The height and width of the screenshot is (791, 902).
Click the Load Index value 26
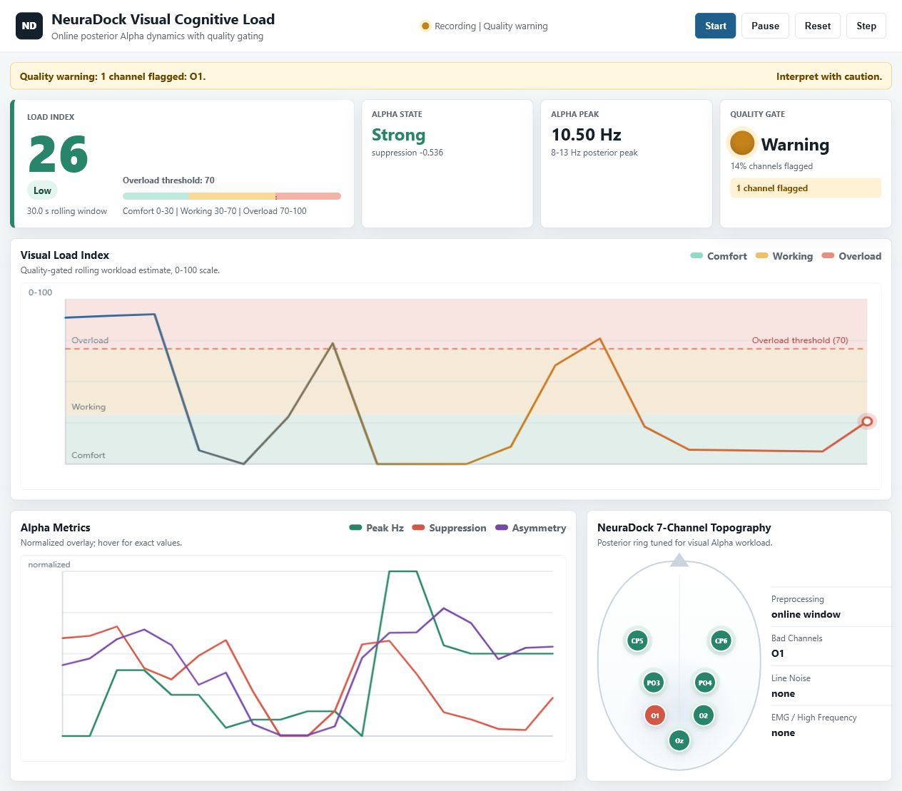point(58,155)
